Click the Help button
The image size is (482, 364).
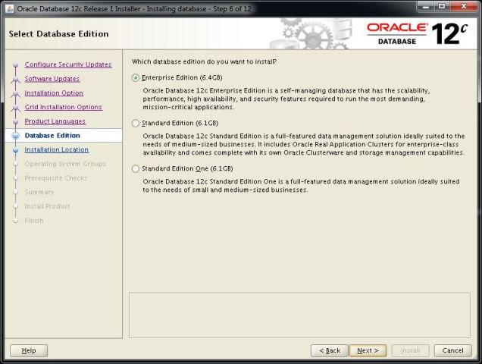pos(29,350)
